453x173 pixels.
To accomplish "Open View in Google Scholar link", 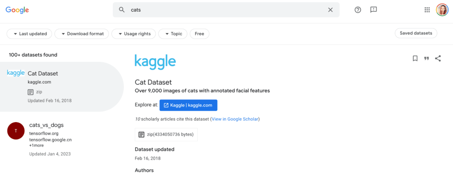I will click(235, 119).
